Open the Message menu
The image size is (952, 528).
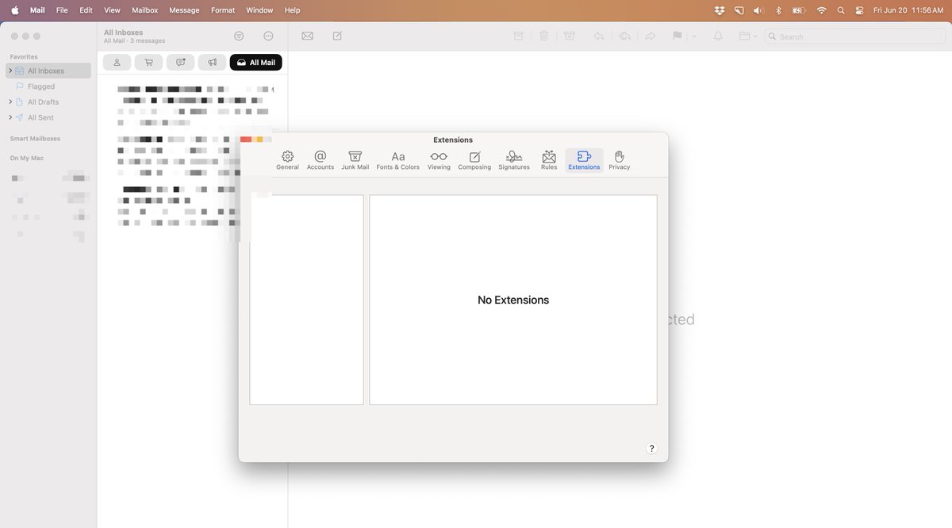(x=184, y=10)
